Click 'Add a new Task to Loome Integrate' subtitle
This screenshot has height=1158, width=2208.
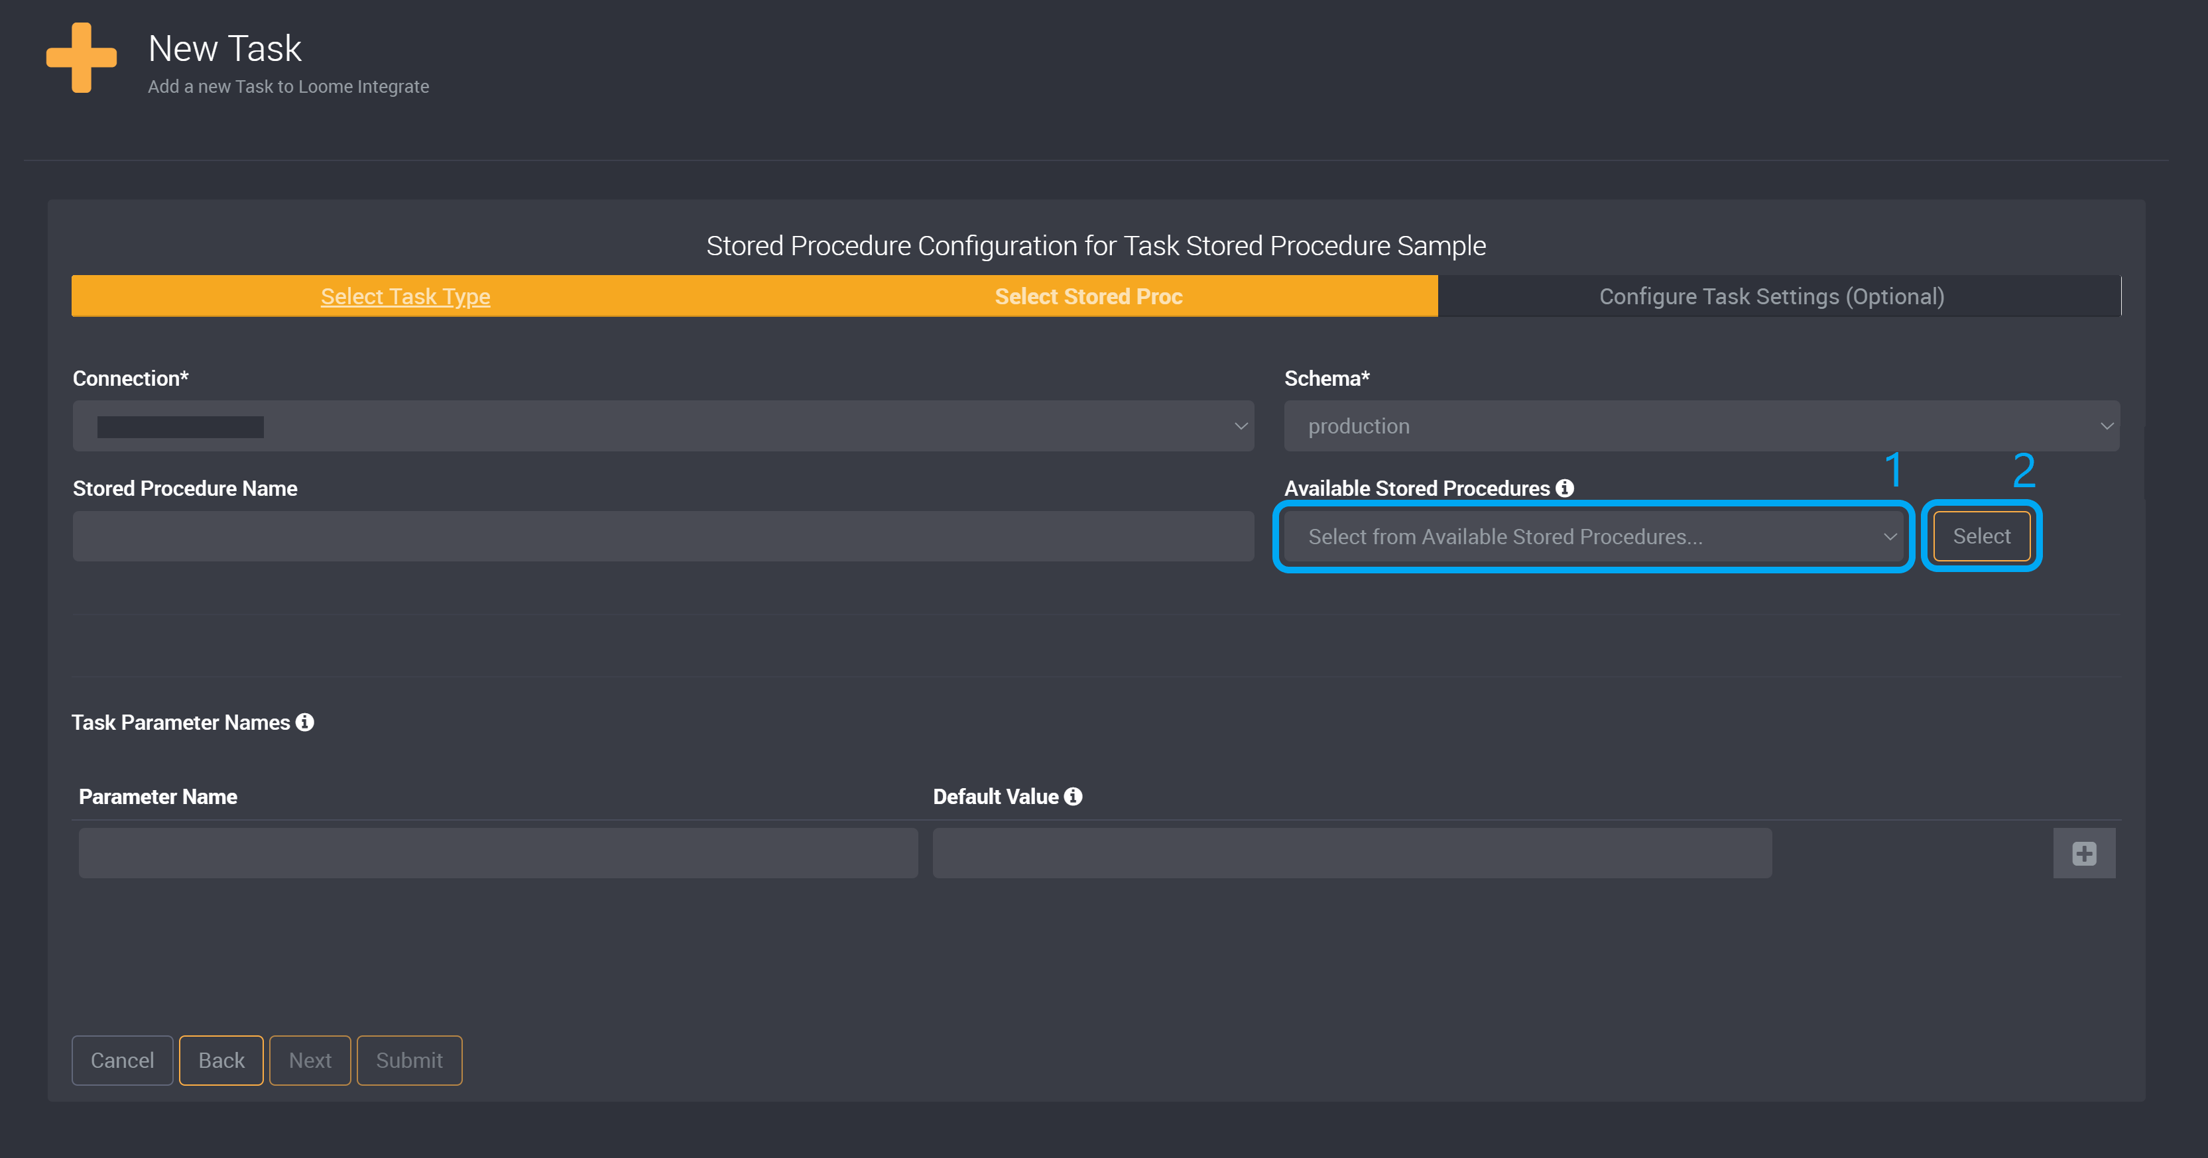(289, 87)
